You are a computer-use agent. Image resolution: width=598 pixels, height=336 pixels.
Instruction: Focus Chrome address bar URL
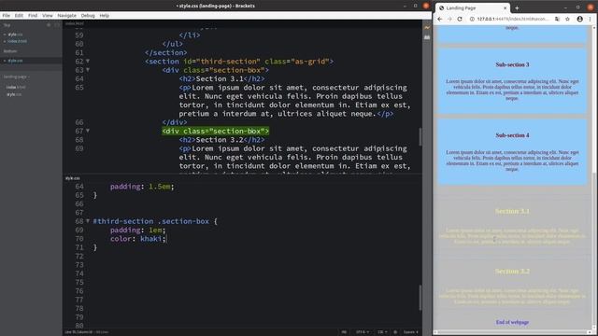pos(512,19)
